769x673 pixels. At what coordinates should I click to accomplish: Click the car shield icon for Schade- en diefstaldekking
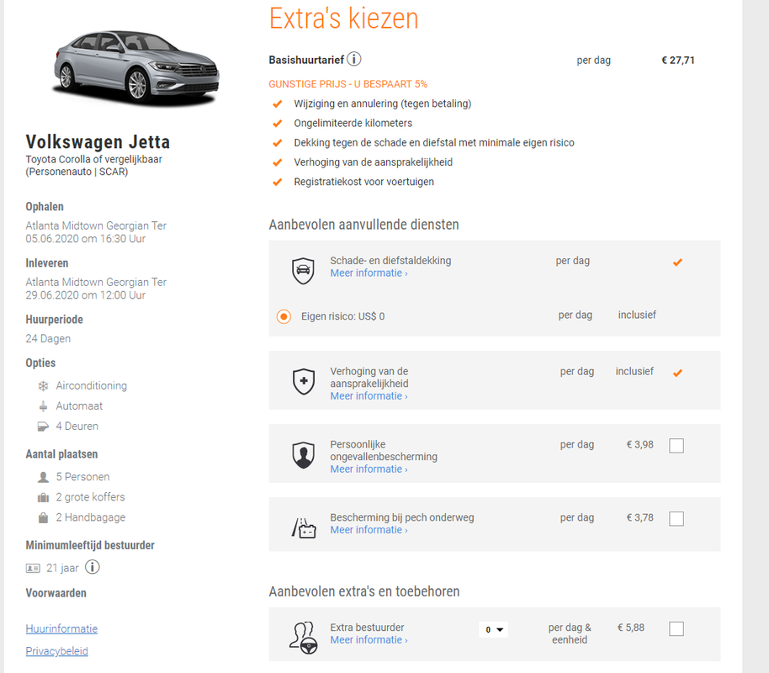click(x=303, y=271)
